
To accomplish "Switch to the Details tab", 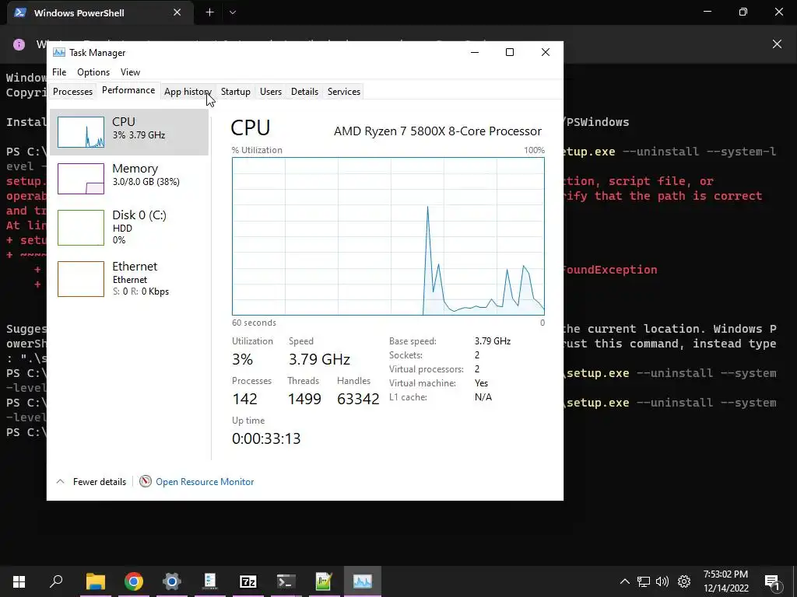I will [304, 92].
